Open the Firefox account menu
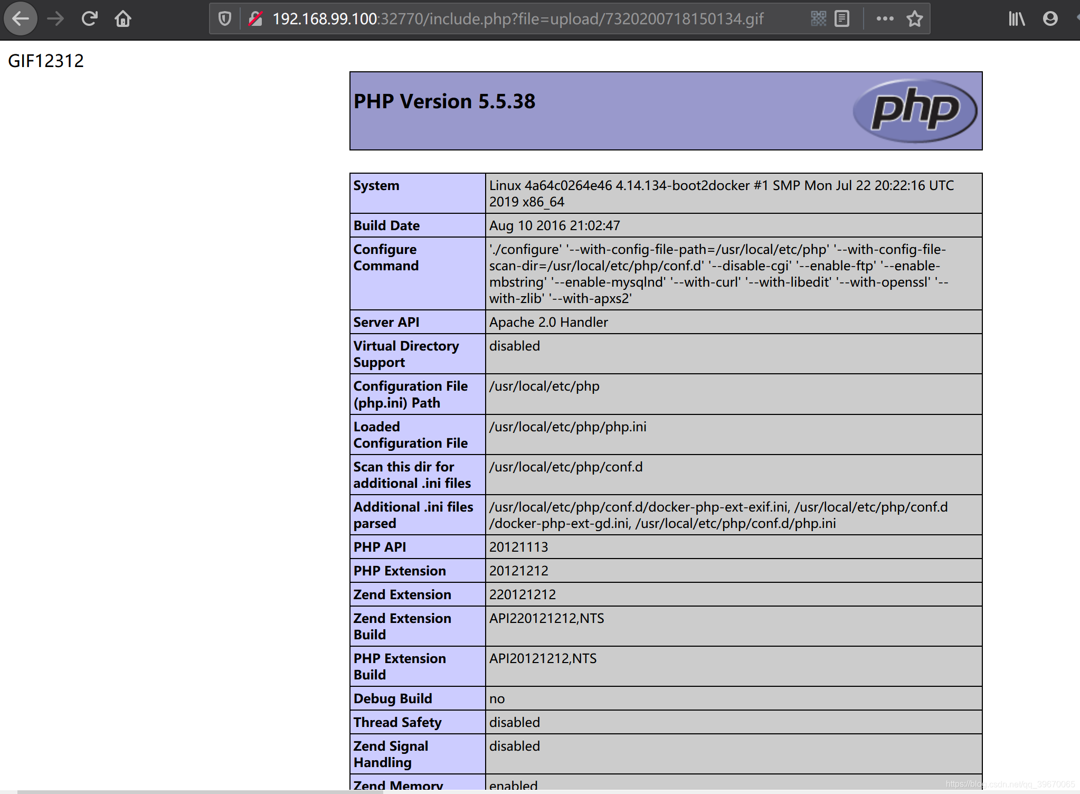Image resolution: width=1080 pixels, height=794 pixels. pyautogui.click(x=1050, y=19)
